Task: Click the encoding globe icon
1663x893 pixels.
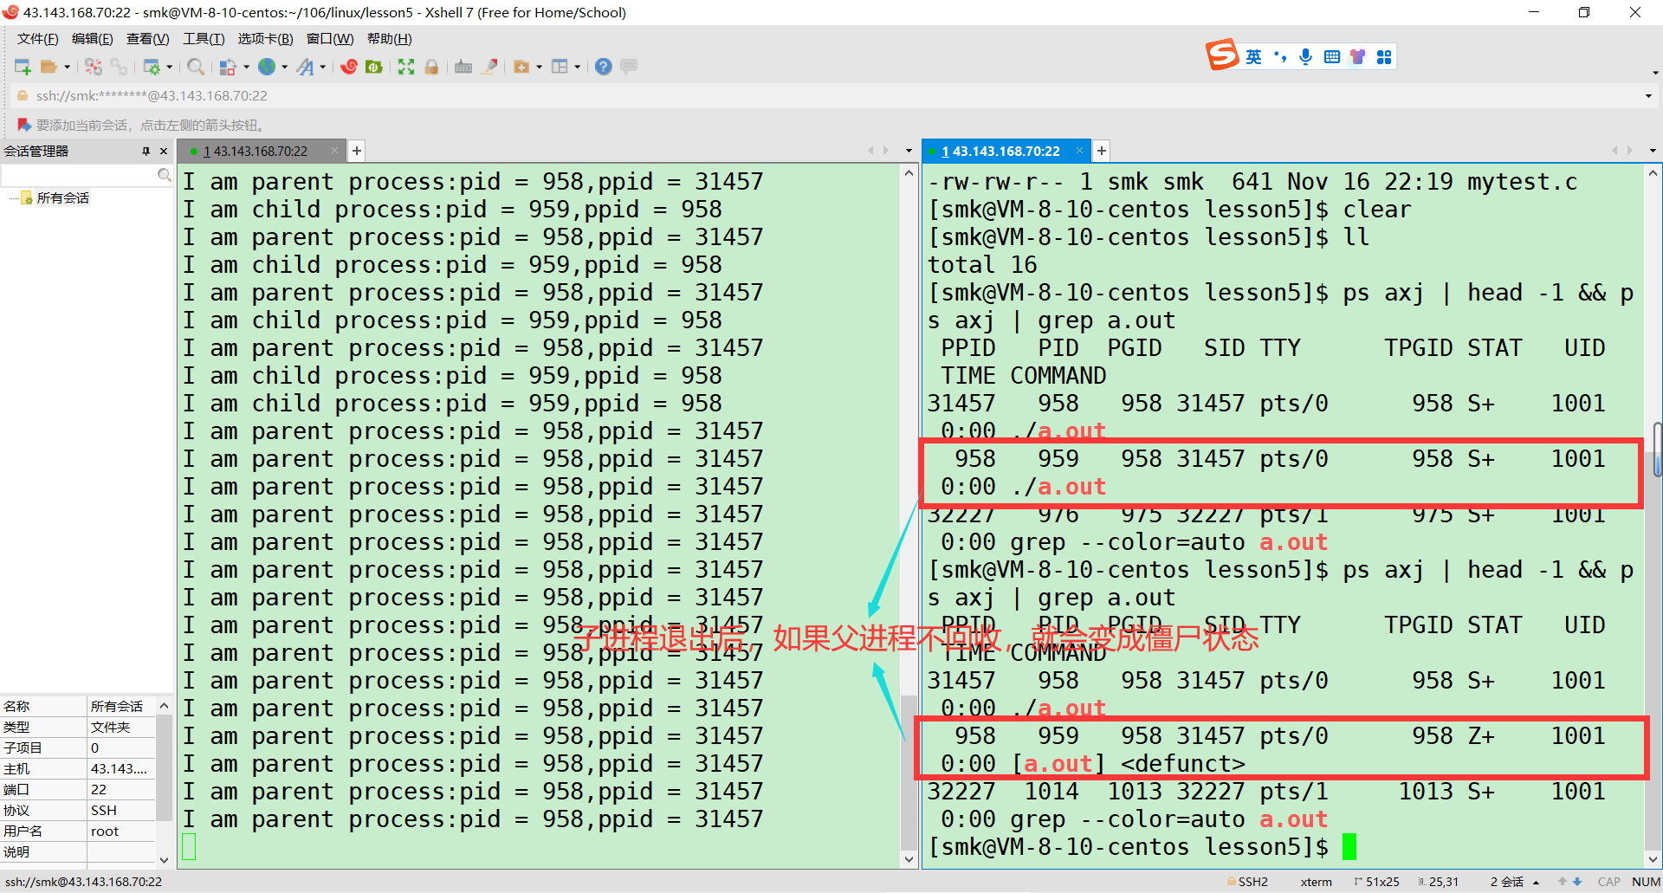Action: (267, 67)
